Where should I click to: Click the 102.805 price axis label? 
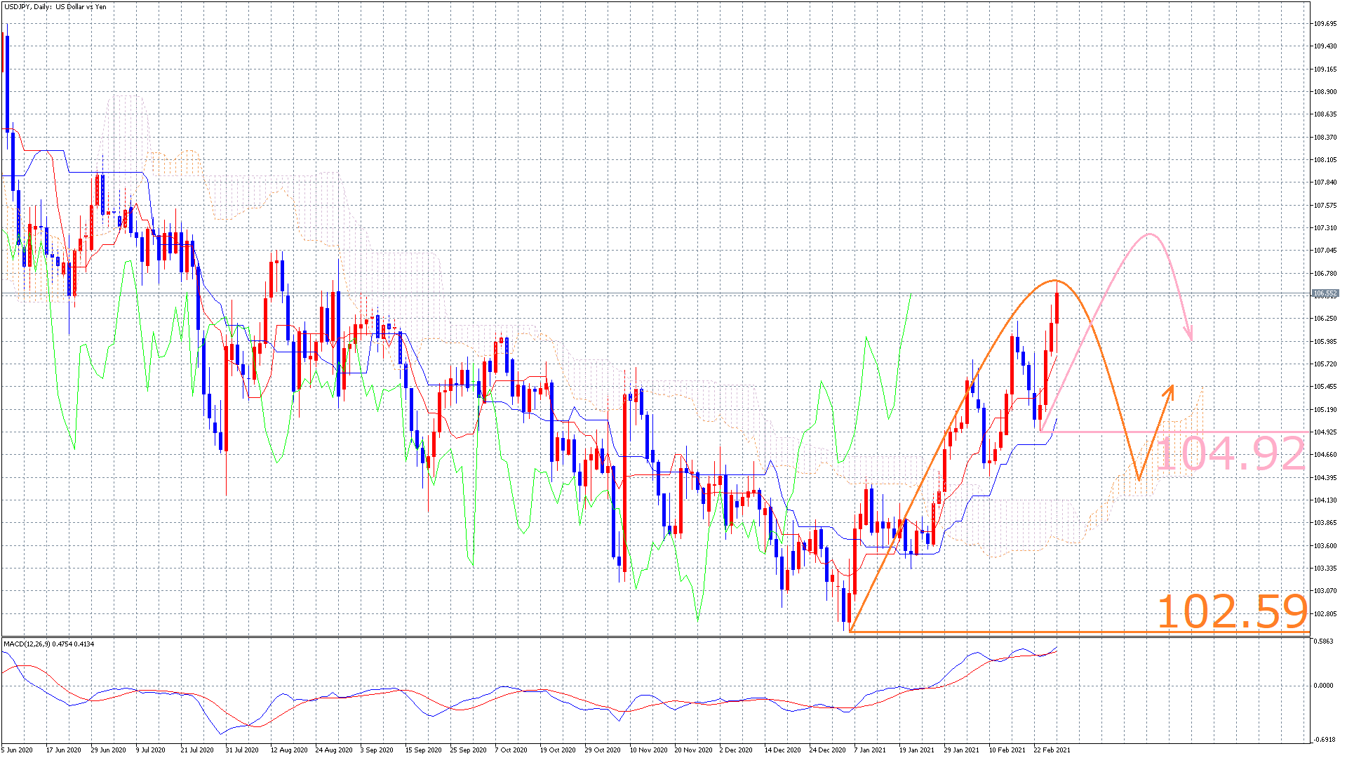point(1325,614)
